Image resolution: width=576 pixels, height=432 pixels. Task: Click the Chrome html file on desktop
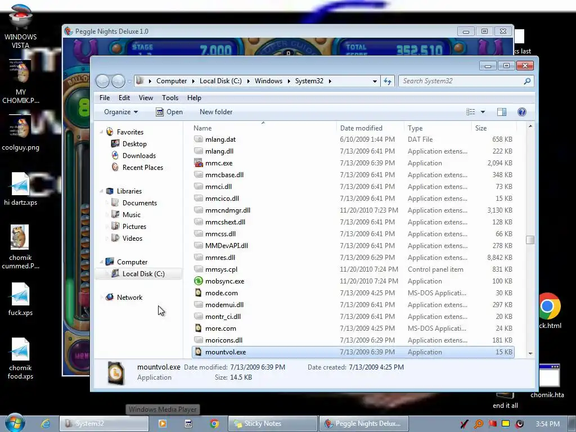tap(550, 310)
